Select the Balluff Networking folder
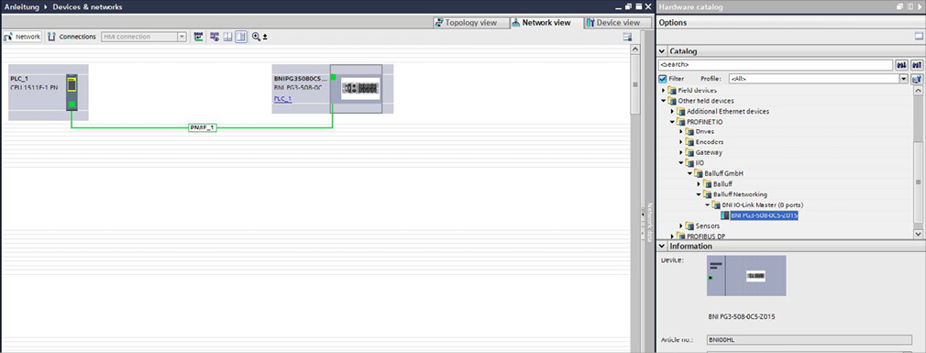Screen dimensions: 926x353 [x=740, y=194]
